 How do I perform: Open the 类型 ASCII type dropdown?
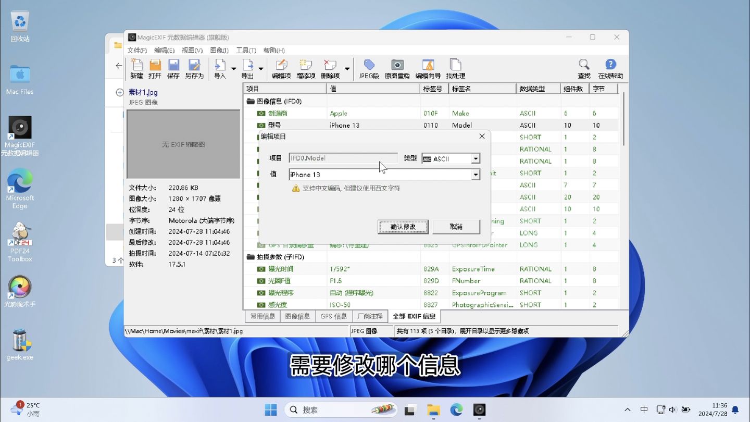(x=476, y=158)
